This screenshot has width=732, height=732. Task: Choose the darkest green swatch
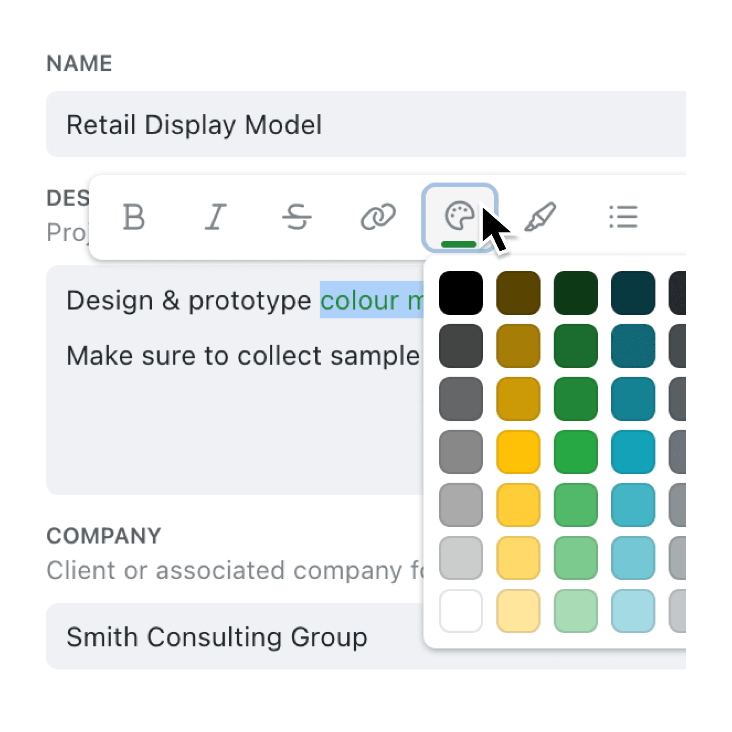[x=576, y=293]
